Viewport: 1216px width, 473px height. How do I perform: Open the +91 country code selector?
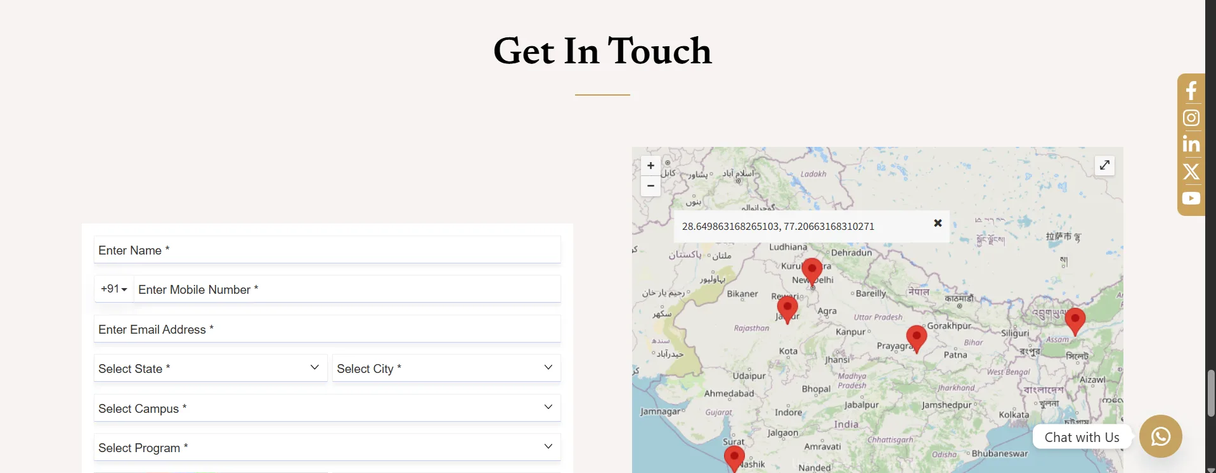tap(114, 289)
